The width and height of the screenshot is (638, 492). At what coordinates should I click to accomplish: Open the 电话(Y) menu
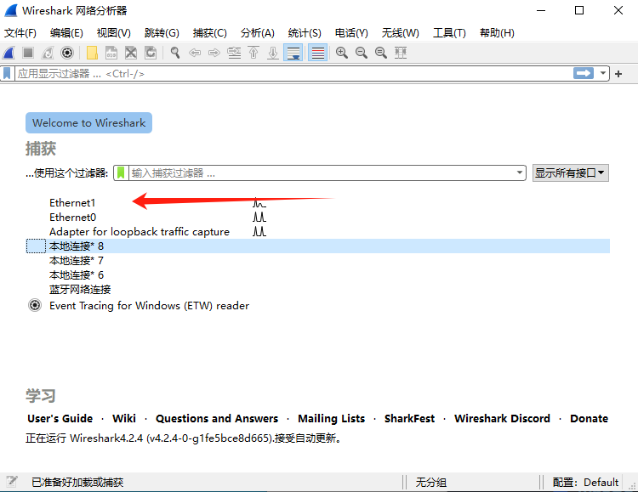(351, 33)
